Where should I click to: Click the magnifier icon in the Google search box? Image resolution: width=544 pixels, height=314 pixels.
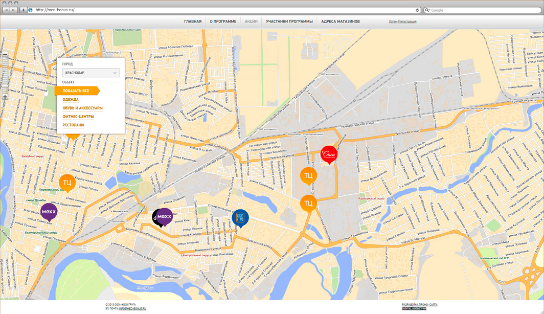coord(427,10)
